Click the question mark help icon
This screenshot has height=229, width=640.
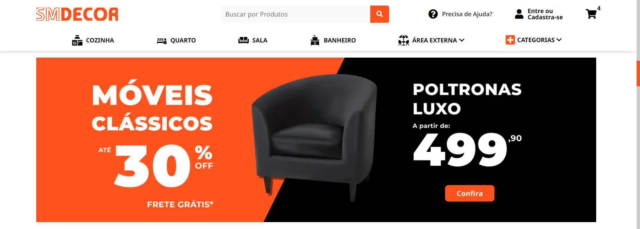click(433, 14)
